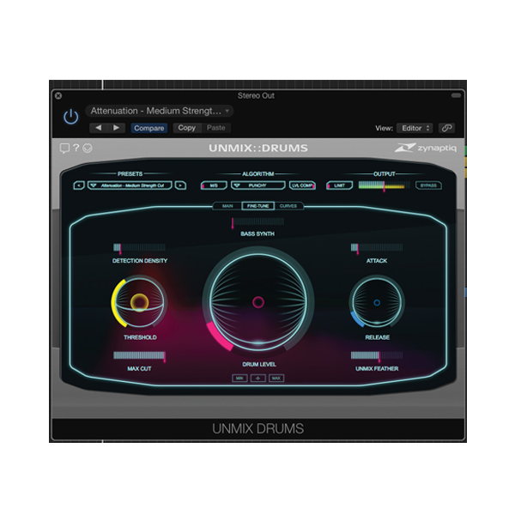Click the link chain icon
515x515 pixels.
[x=446, y=128]
